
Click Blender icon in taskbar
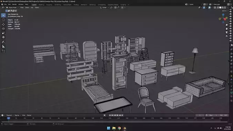(x=125, y=128)
